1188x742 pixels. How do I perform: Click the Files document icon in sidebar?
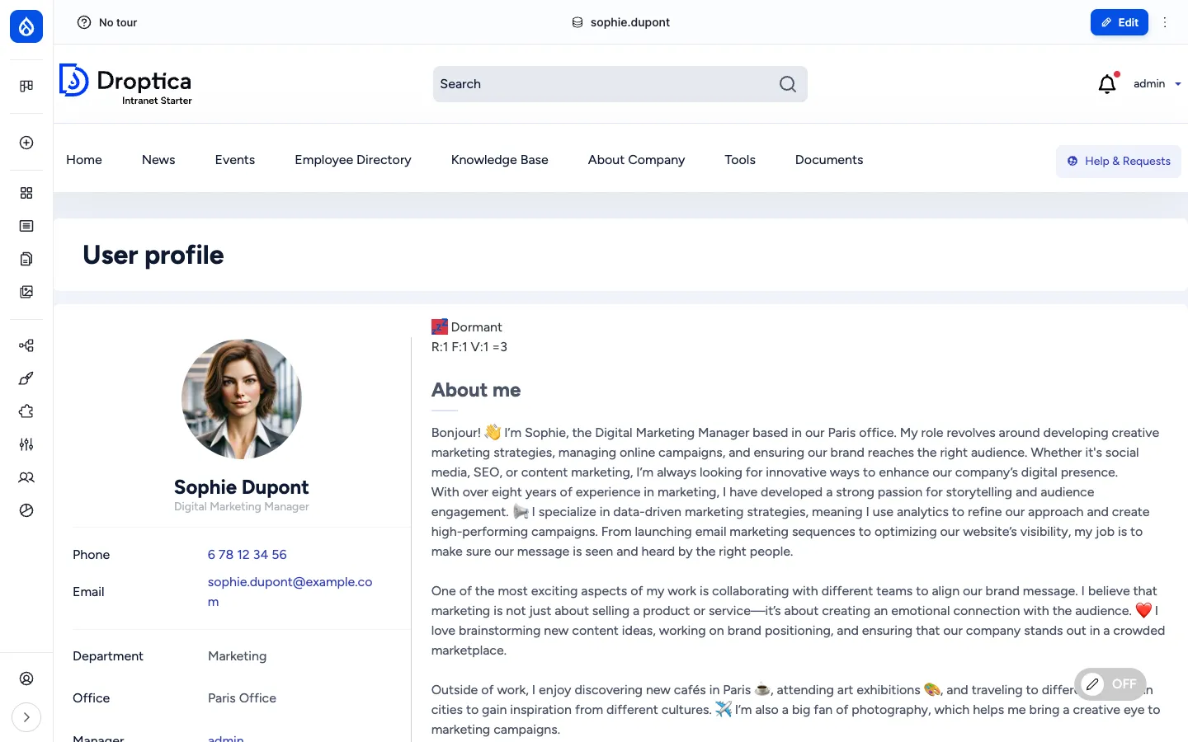(x=26, y=259)
